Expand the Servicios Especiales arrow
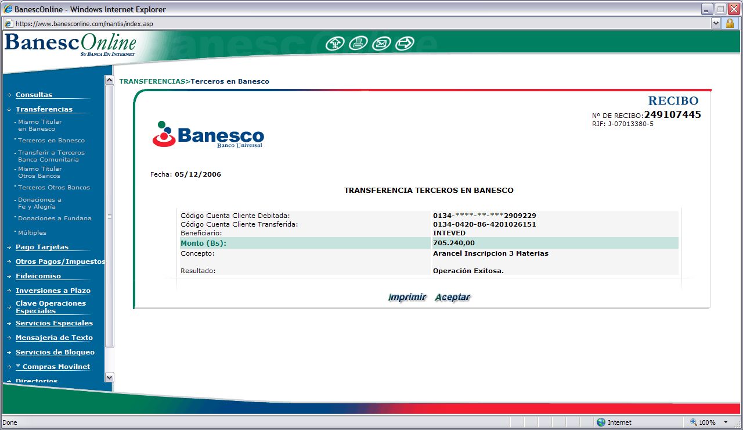 [9, 324]
